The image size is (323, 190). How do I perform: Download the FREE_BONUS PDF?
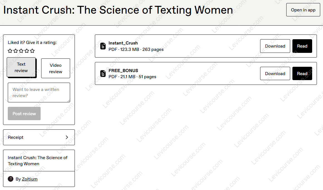275,74
